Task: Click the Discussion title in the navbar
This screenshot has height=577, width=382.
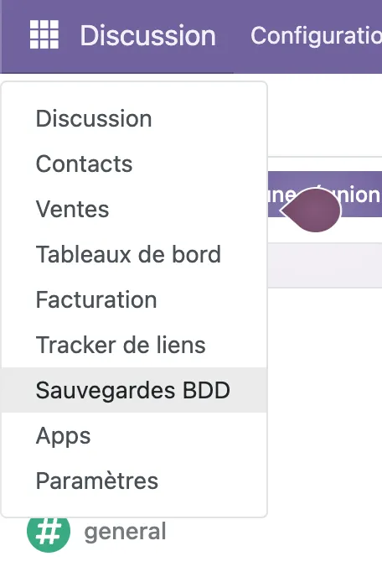Action: coord(147,36)
